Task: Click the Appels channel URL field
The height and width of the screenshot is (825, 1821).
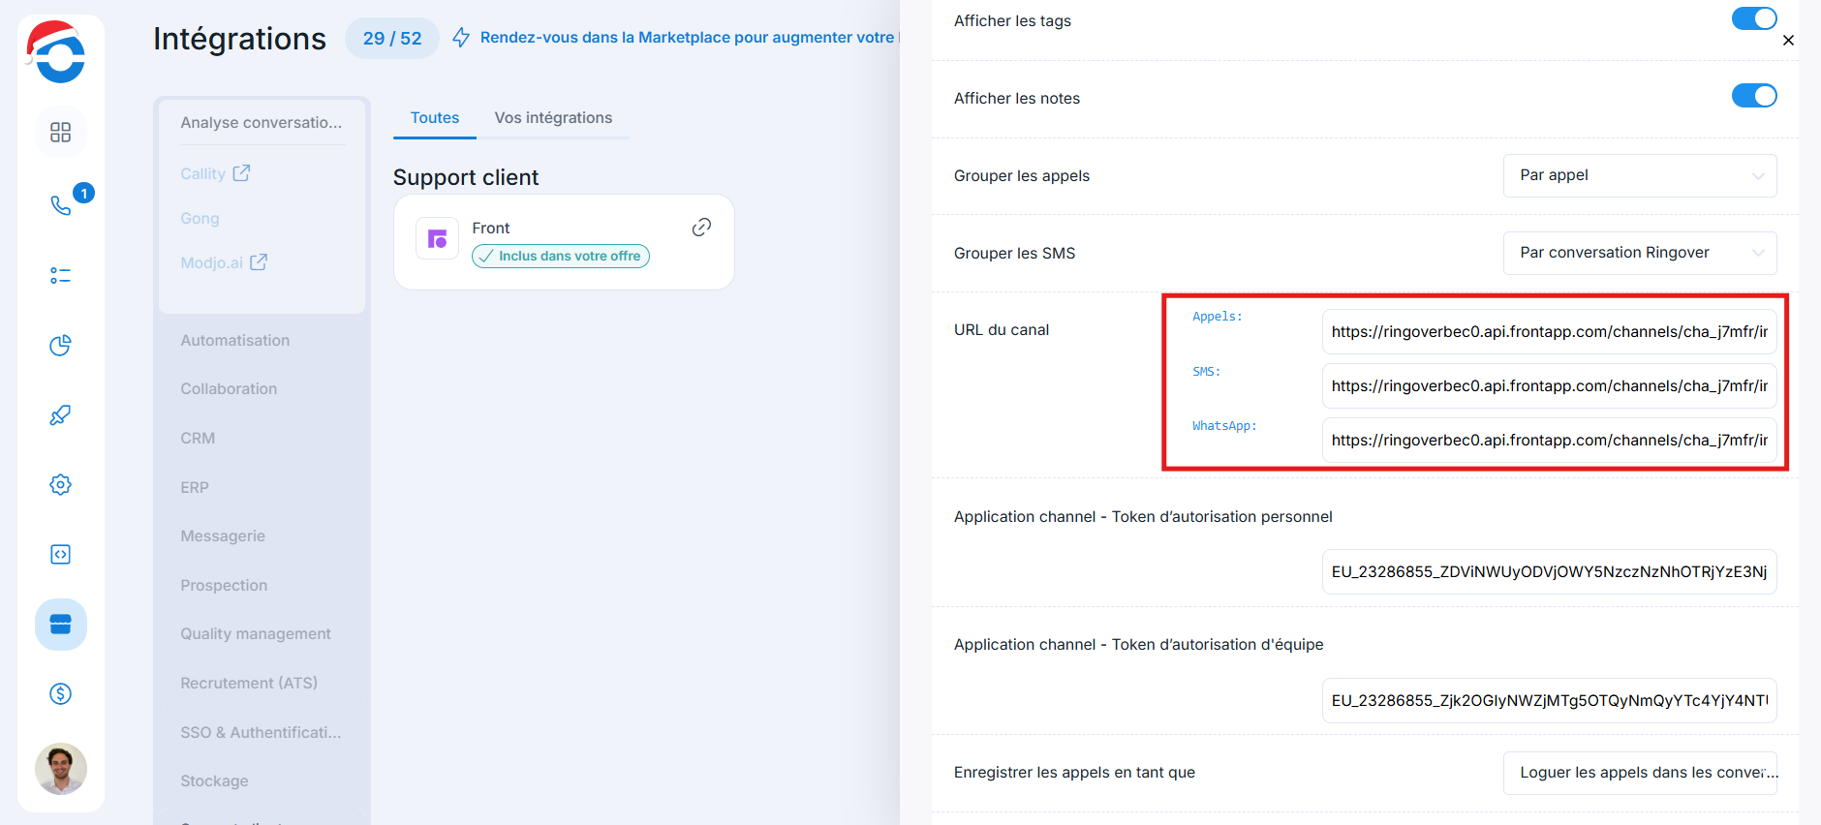Action: (1548, 332)
